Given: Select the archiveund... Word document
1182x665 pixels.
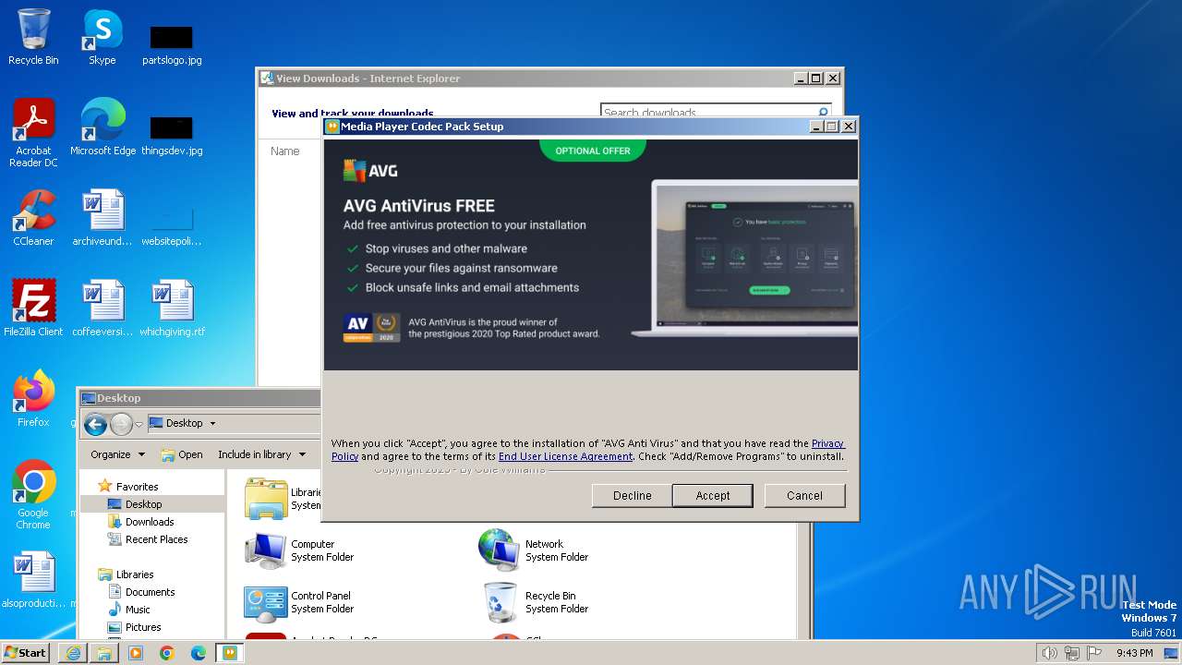Looking at the screenshot, I should click(103, 217).
